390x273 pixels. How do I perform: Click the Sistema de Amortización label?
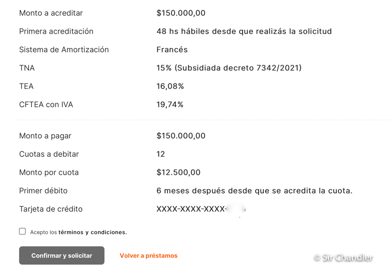coord(64,50)
